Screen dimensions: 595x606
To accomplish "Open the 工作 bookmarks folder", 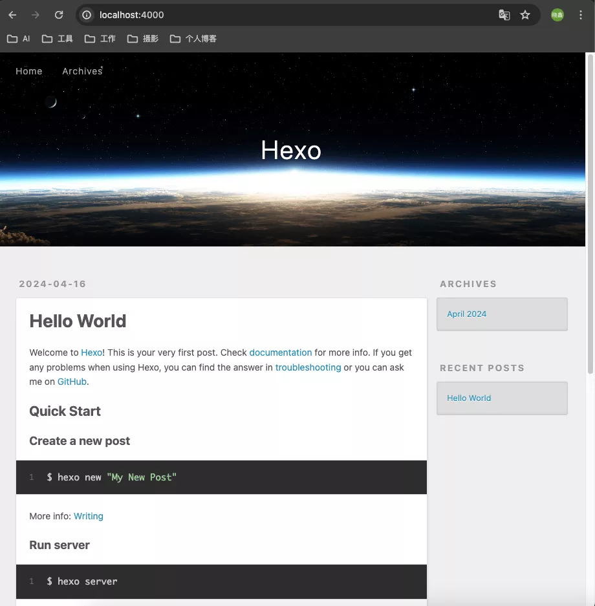I will [x=100, y=39].
